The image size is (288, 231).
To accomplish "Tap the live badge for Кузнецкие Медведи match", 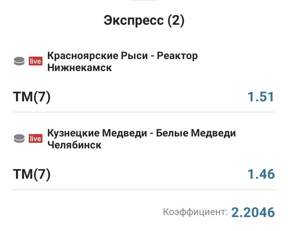I will pos(35,139).
